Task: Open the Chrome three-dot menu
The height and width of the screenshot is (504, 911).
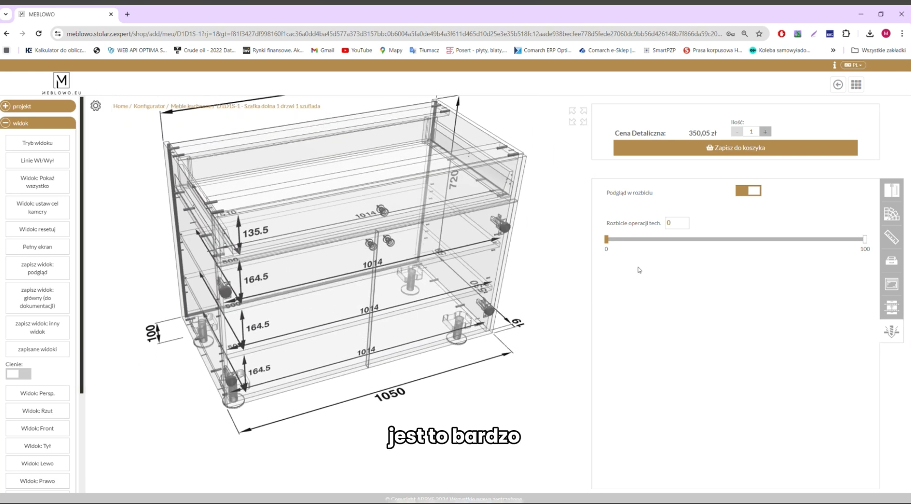Action: click(902, 33)
